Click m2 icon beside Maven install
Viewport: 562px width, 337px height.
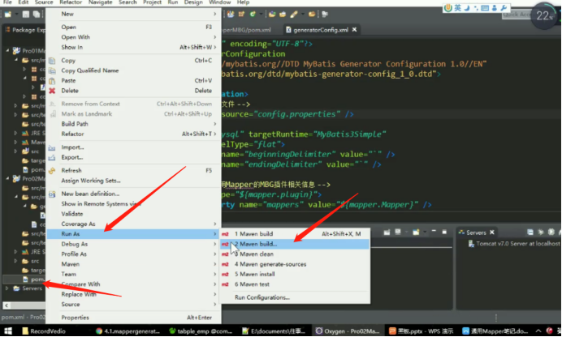[225, 275]
